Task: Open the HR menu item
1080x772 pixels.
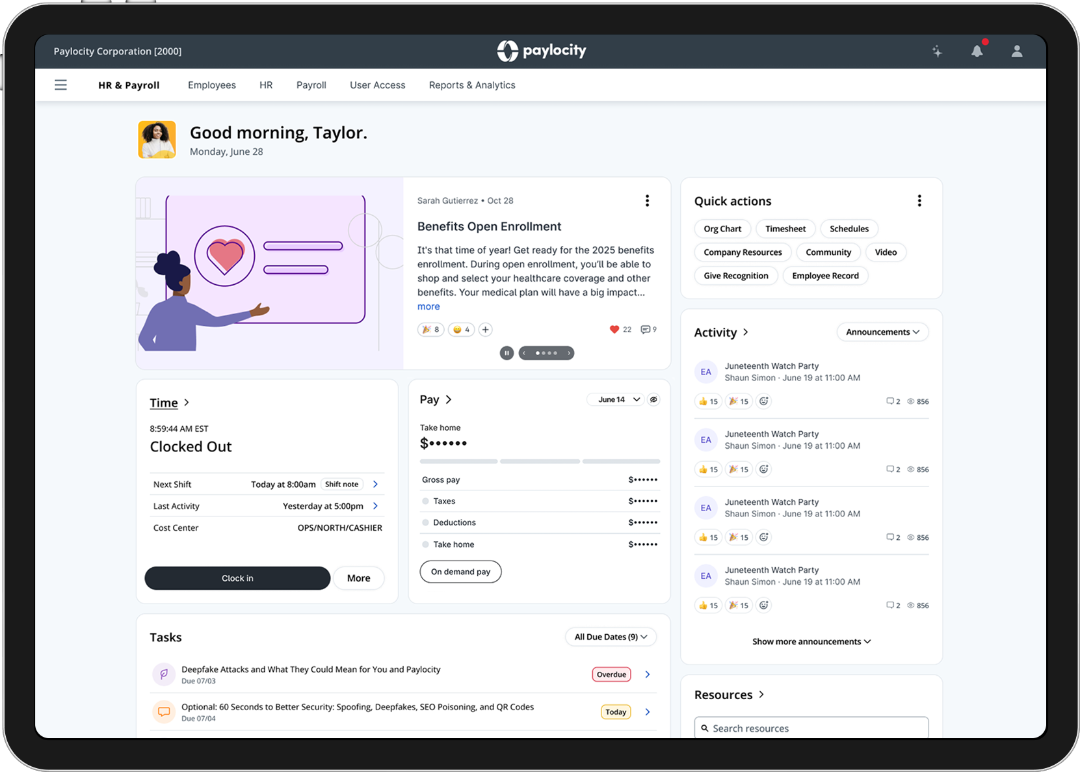Action: point(266,85)
